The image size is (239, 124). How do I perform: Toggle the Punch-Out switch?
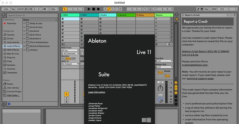click(155, 9)
